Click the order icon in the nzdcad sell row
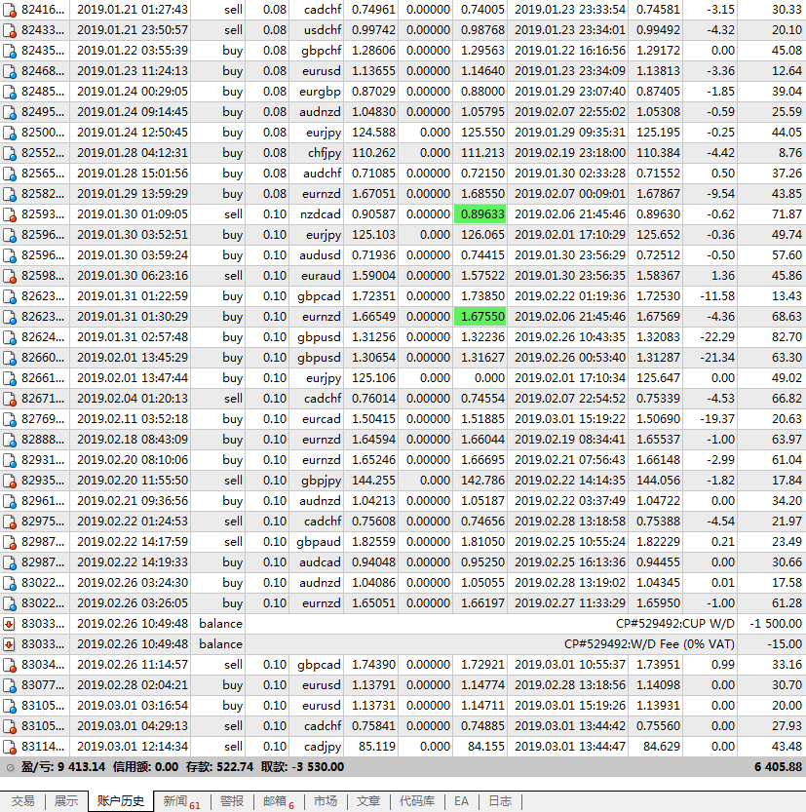The image size is (806, 812). 10,214
